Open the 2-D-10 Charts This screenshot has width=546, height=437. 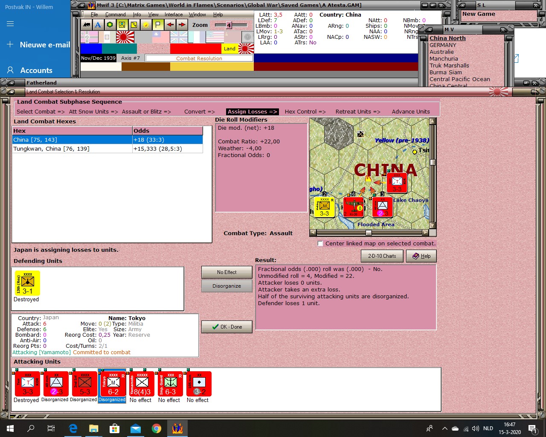(382, 256)
